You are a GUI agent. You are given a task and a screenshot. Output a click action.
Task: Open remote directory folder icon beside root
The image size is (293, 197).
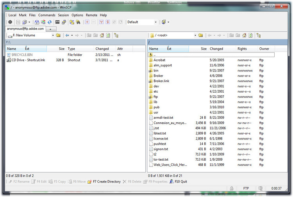[201, 35]
